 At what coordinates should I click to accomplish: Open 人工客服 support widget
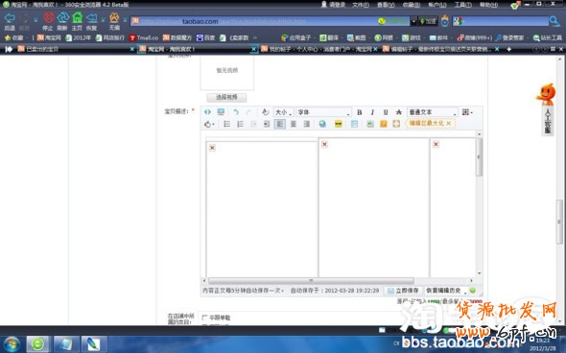547,110
